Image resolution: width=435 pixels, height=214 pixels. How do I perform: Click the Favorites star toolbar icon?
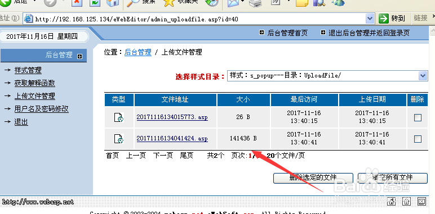(169, 2)
